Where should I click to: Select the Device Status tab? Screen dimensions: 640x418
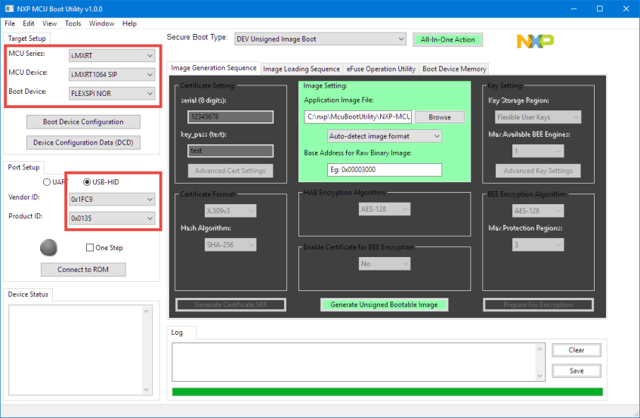pos(28,294)
